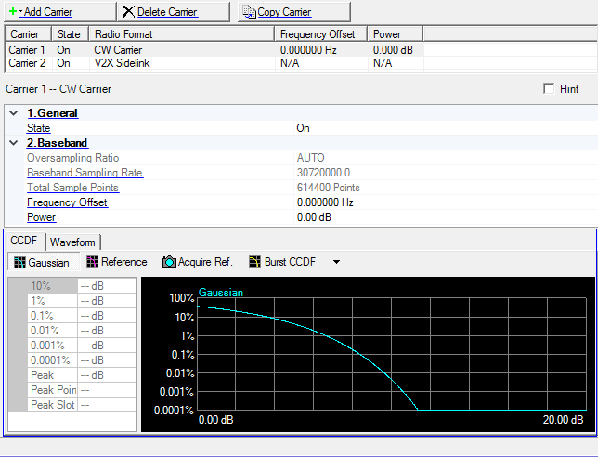Click the Gaussian legend label in graph
Image resolution: width=598 pixels, height=457 pixels.
pos(221,293)
